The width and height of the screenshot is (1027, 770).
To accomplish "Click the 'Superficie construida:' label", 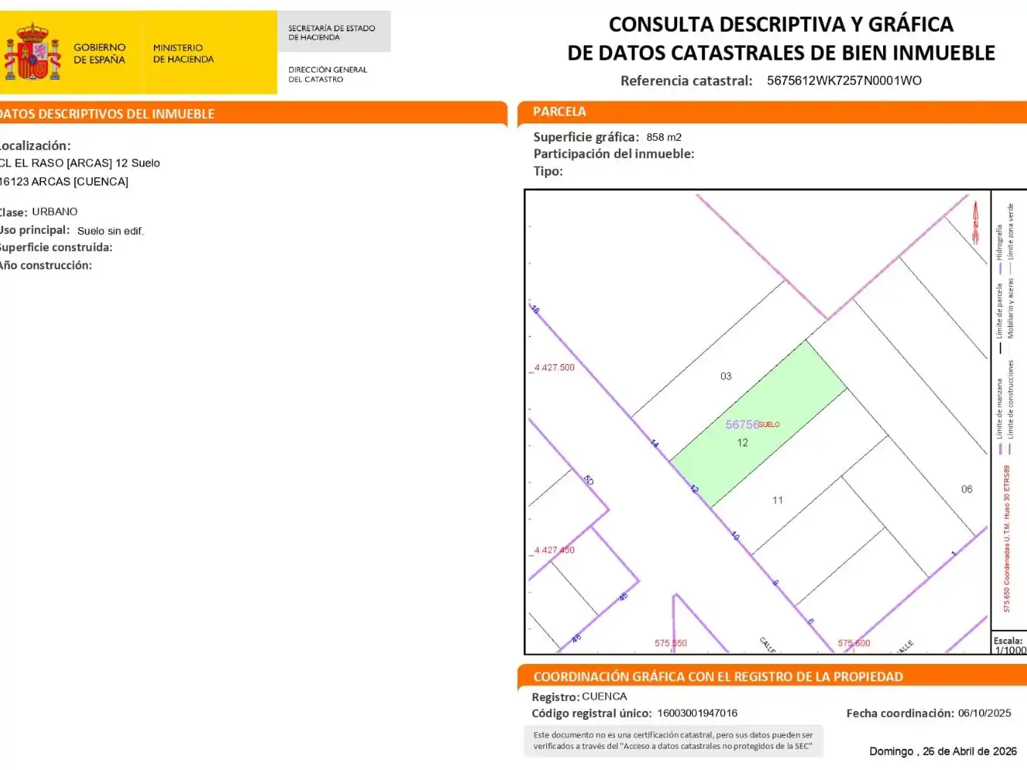I will click(56, 248).
